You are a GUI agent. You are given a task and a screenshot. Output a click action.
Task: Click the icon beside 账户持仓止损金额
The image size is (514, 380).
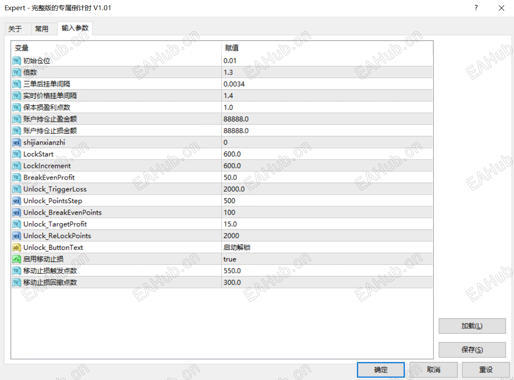[16, 131]
